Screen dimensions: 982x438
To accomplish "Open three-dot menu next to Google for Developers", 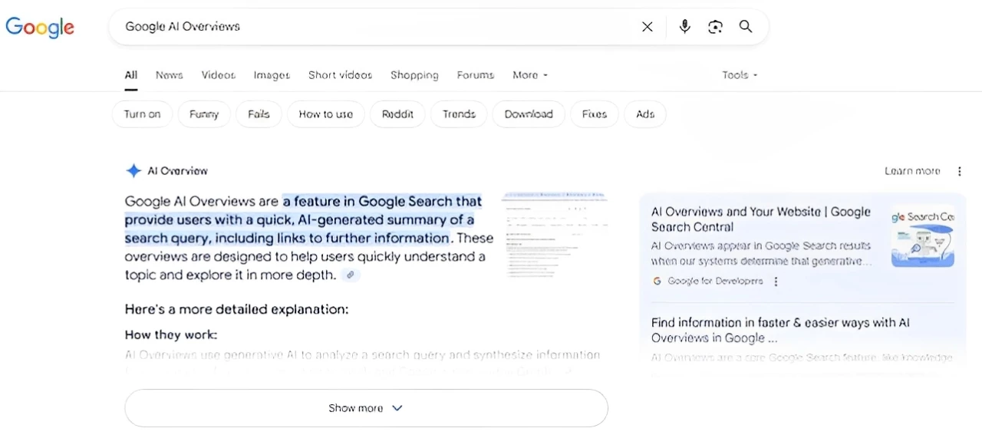I will [776, 282].
